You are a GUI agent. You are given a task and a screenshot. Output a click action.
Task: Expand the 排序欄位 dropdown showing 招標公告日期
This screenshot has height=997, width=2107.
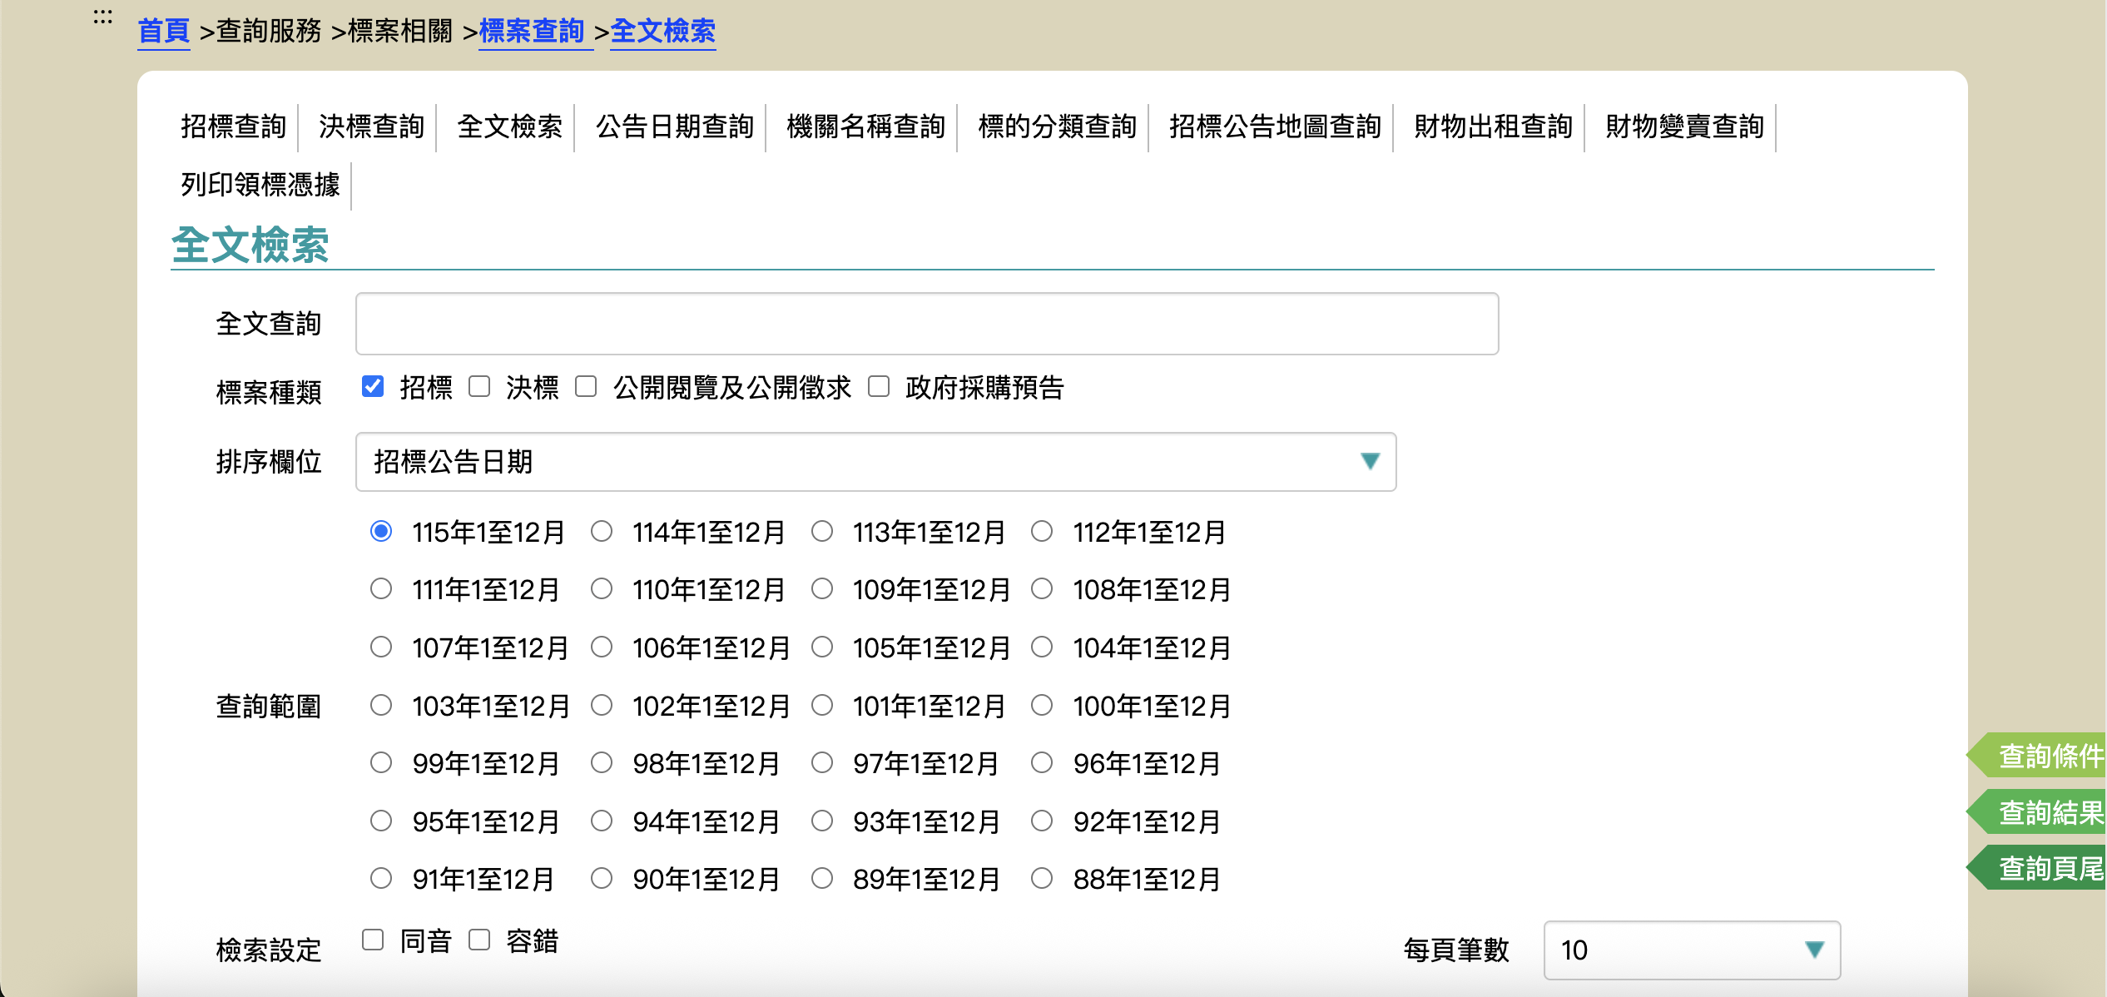coord(875,462)
